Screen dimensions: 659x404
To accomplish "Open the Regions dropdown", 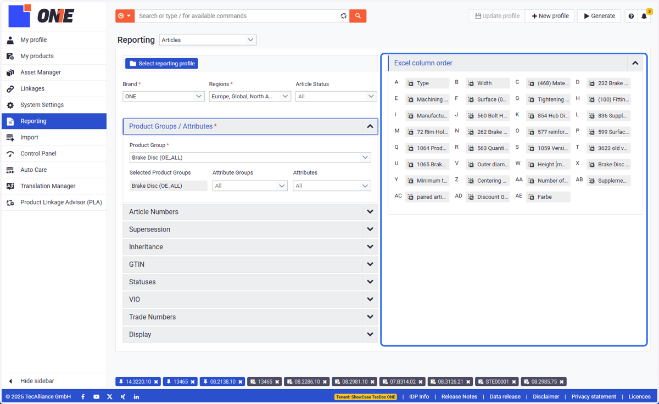I will (250, 96).
